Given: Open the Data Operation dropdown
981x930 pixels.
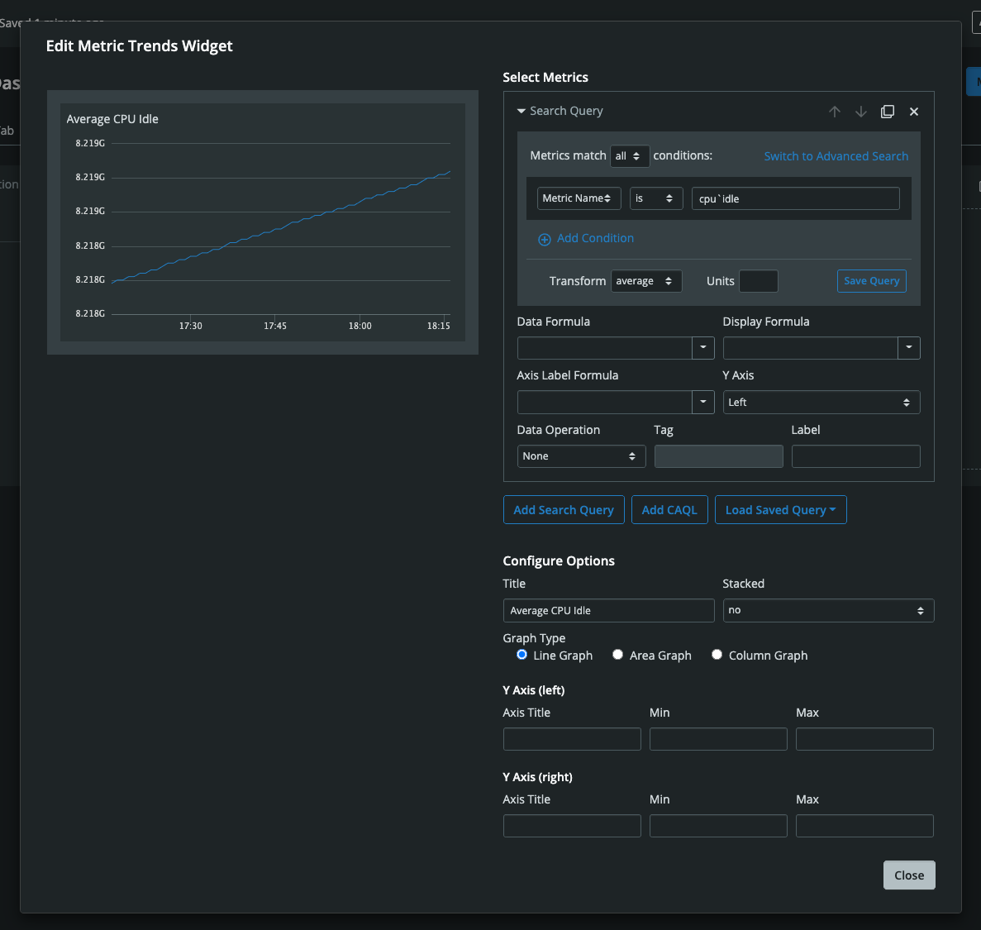Looking at the screenshot, I should pos(581,455).
